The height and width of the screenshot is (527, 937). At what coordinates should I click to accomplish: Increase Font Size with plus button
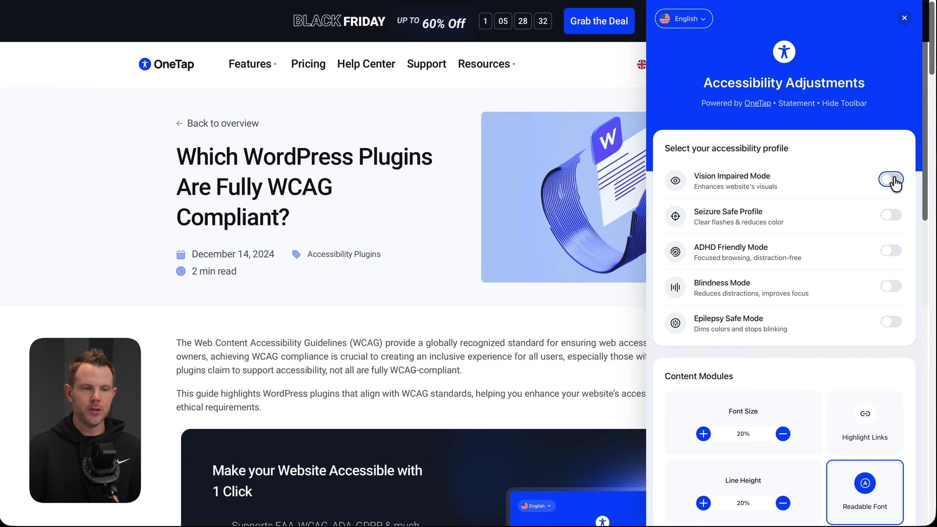[703, 434]
